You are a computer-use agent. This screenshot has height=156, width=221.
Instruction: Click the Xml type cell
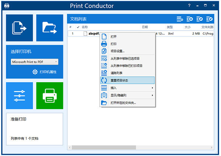coord(171,34)
